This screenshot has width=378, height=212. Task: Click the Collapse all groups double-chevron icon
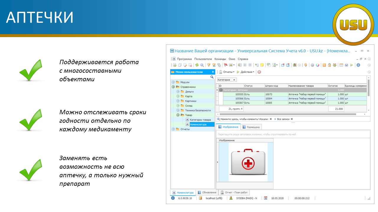coord(250,65)
